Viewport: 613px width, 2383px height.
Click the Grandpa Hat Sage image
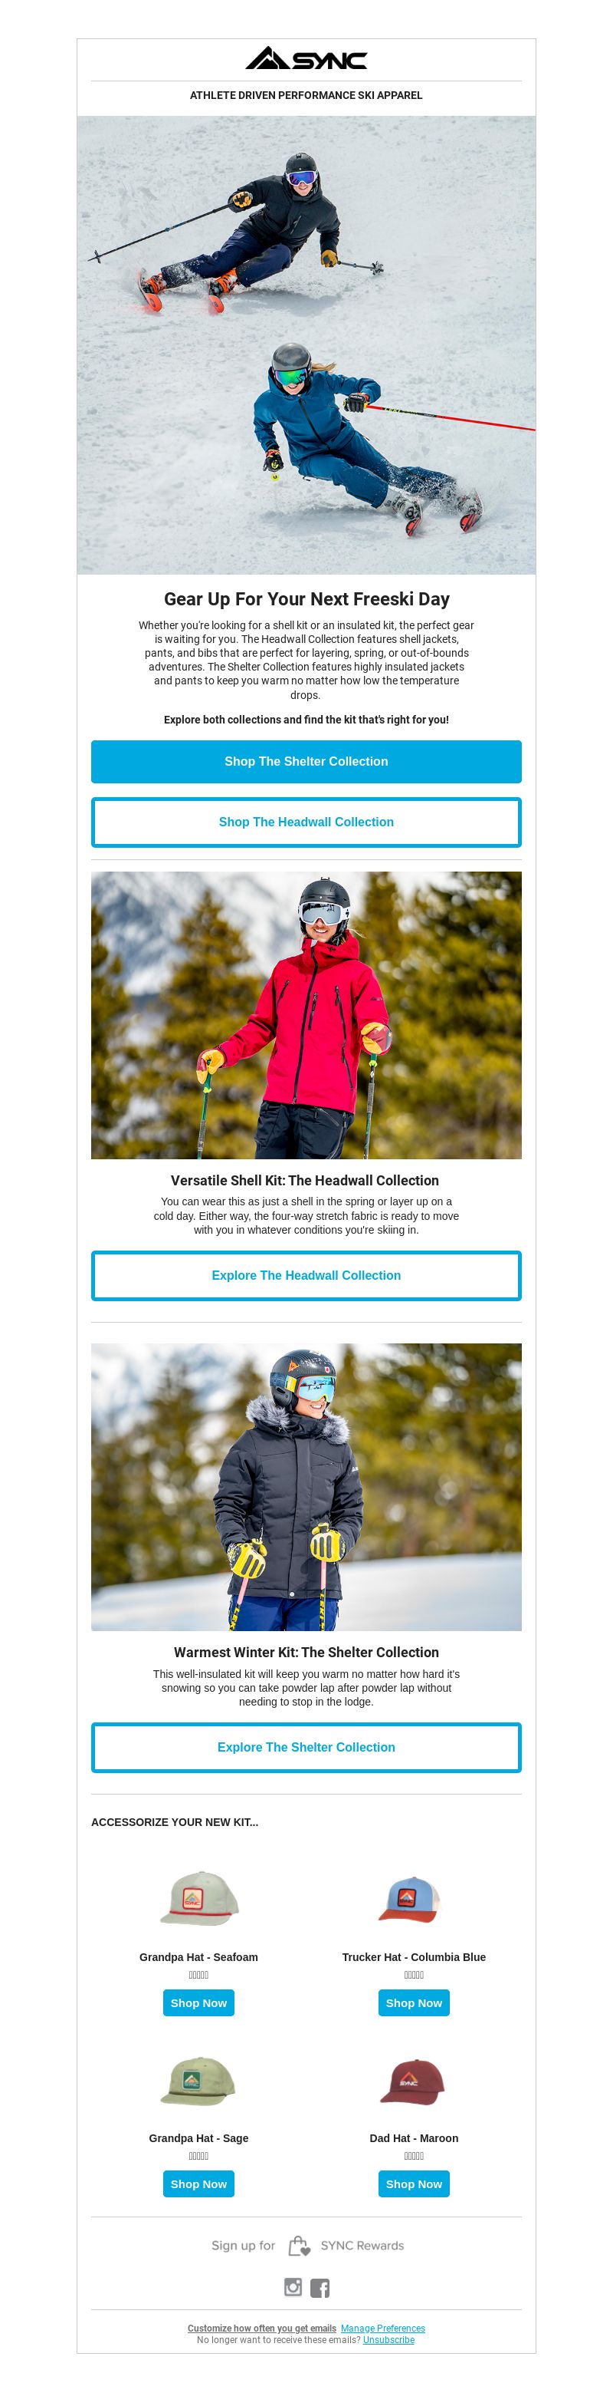point(198,2080)
